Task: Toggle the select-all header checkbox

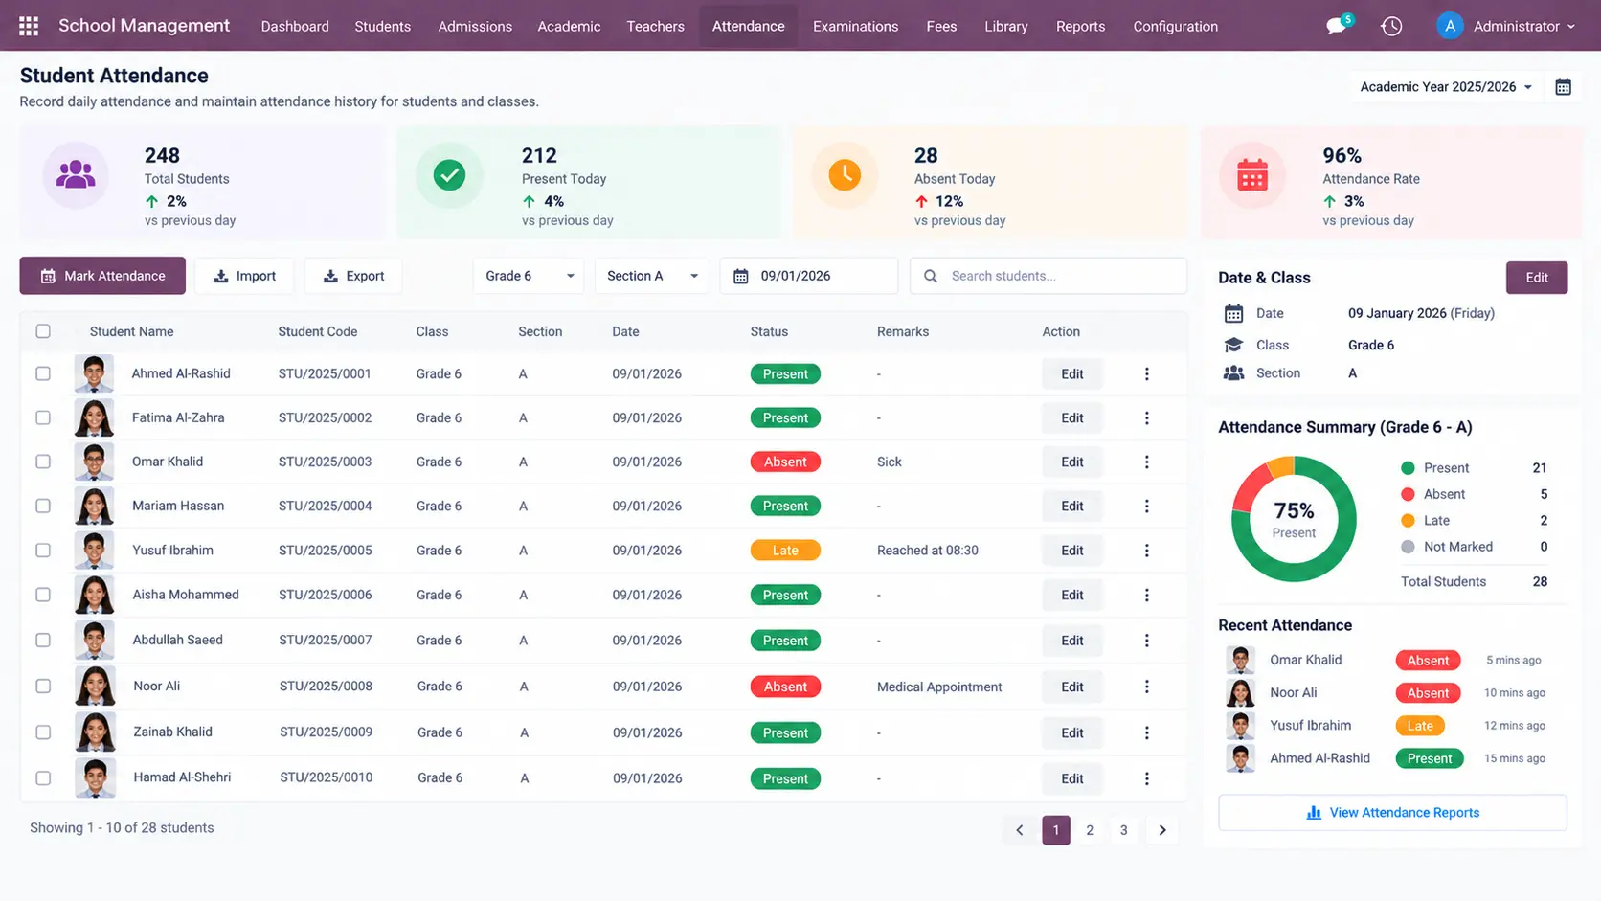Action: pyautogui.click(x=43, y=331)
